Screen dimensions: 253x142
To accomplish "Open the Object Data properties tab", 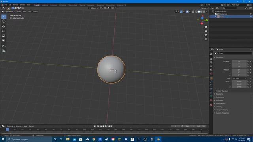I will pyautogui.click(x=211, y=96).
